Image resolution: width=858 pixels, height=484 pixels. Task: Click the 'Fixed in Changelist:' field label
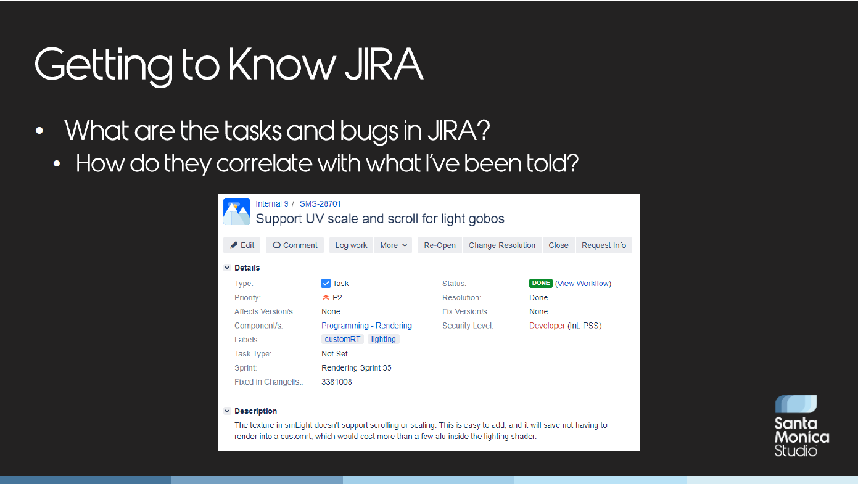[x=269, y=382]
